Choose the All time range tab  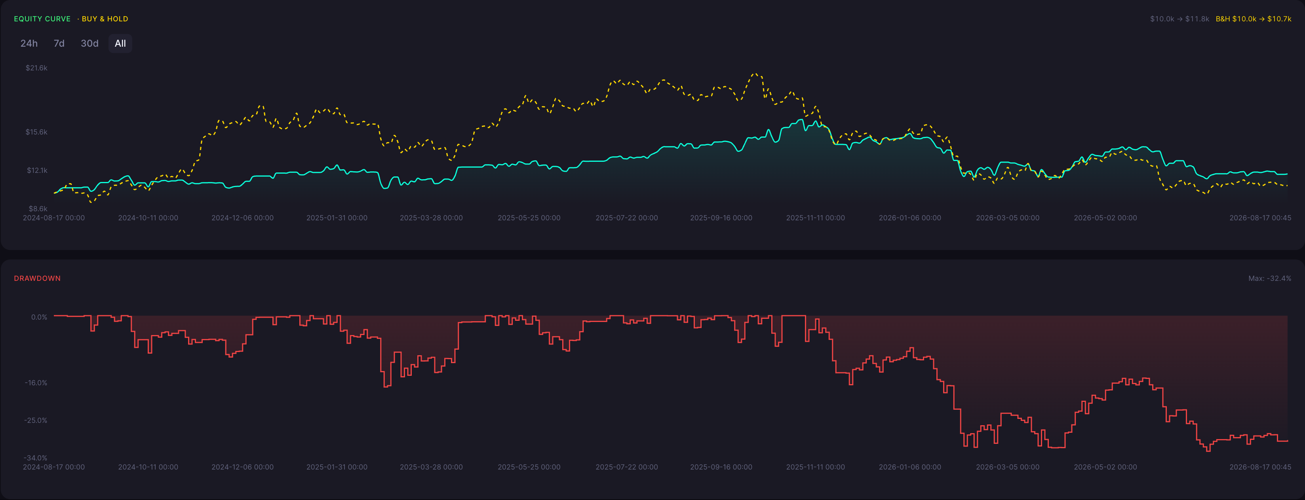pos(120,44)
